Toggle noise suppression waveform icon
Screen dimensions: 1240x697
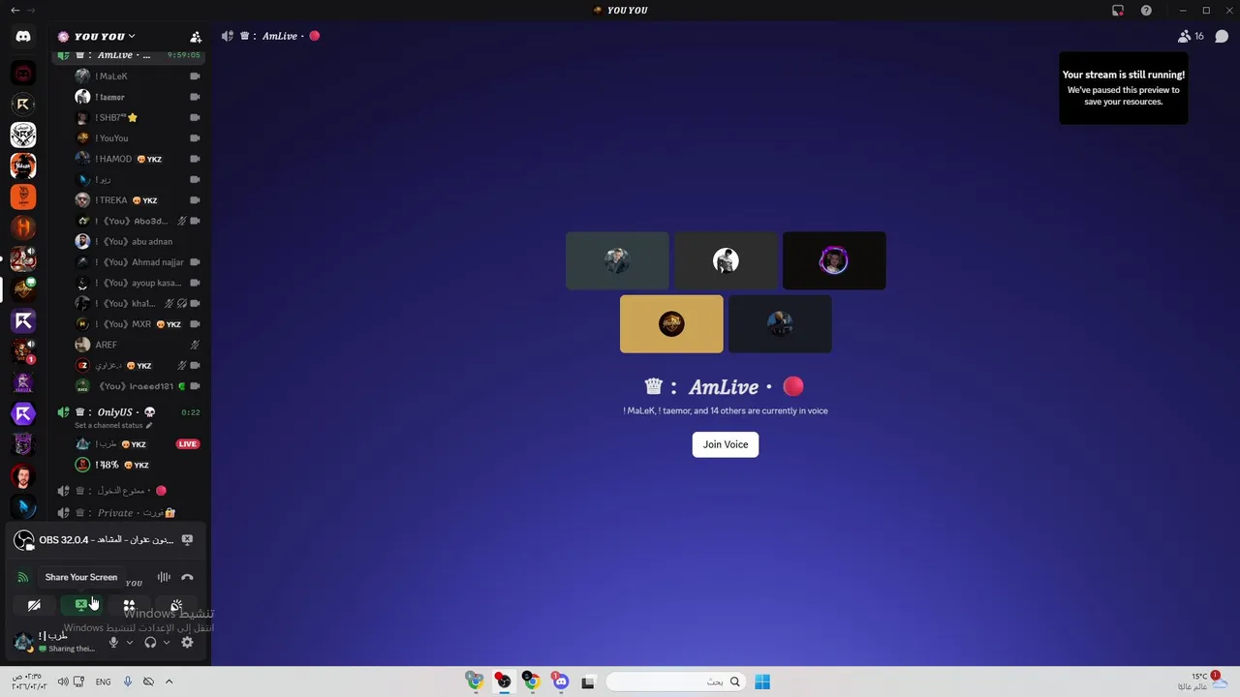pyautogui.click(x=164, y=577)
